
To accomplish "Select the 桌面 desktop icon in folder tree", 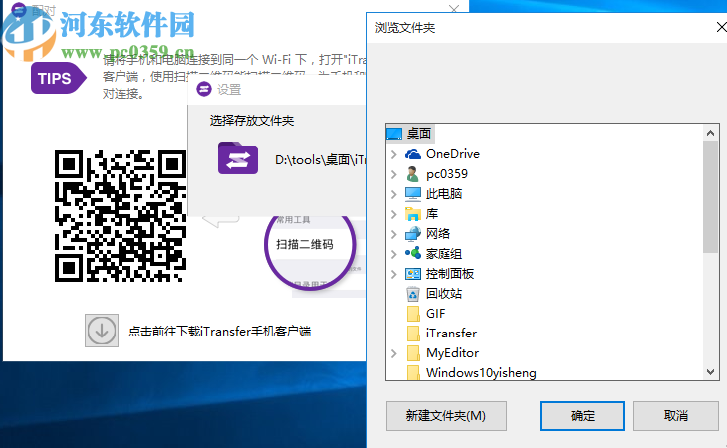I will point(394,133).
